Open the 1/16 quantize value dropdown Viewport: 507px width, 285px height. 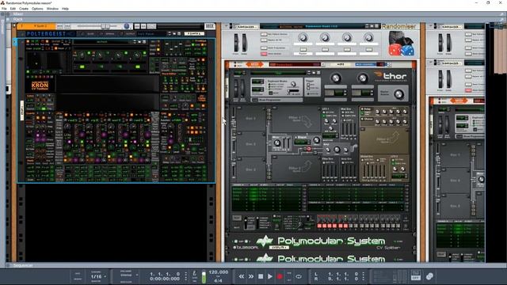tap(98, 276)
